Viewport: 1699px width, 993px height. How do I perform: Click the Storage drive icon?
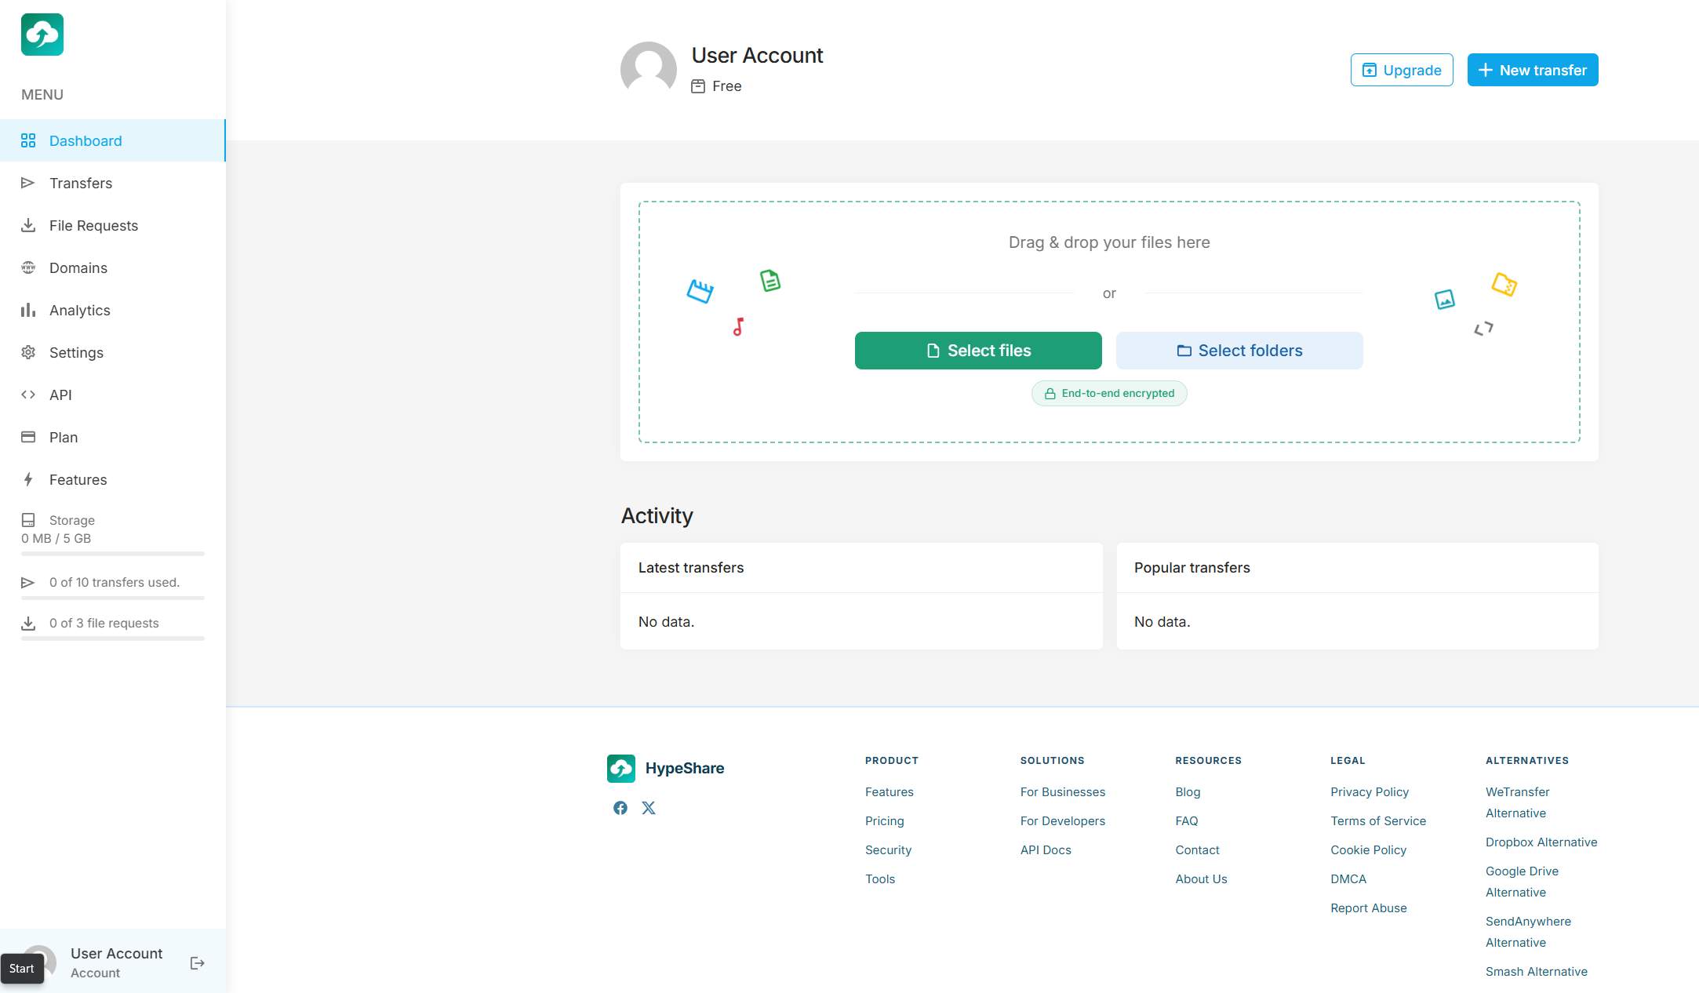pos(28,520)
